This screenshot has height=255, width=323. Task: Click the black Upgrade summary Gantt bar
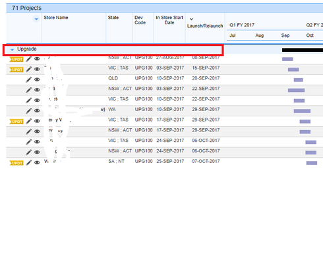[303, 50]
